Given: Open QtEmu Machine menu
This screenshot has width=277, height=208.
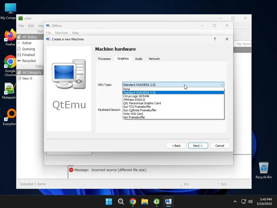Looking at the screenshot, I should 61,33.
